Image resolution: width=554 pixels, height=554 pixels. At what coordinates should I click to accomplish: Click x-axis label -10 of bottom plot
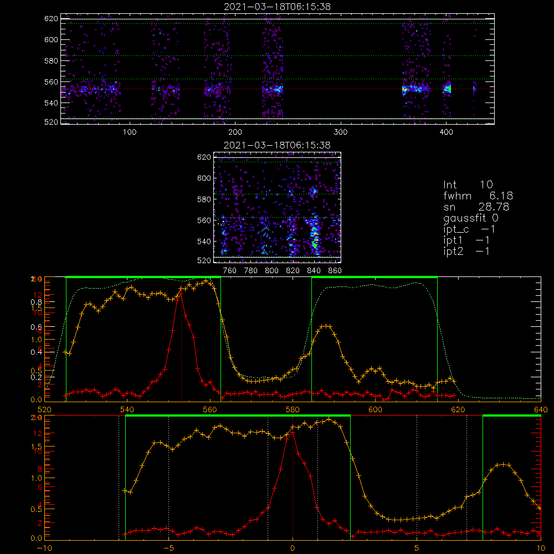coord(44,548)
